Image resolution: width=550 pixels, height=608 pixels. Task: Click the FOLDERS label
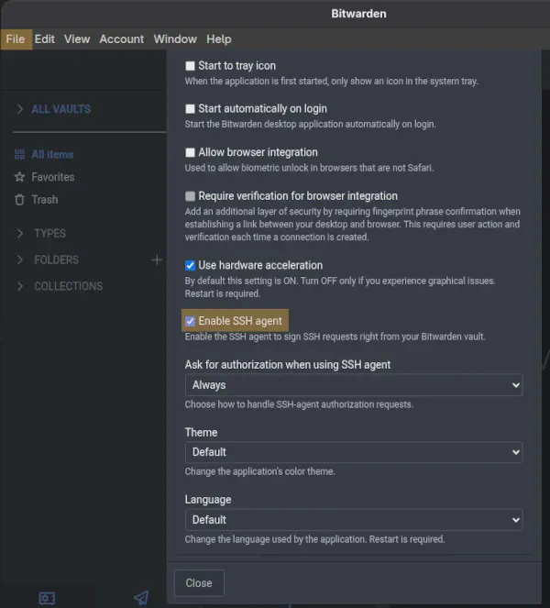click(56, 260)
